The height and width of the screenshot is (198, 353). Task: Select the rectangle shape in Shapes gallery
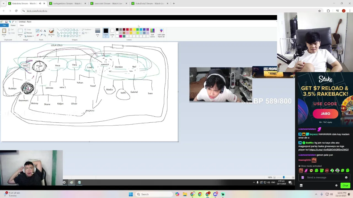click(68, 30)
